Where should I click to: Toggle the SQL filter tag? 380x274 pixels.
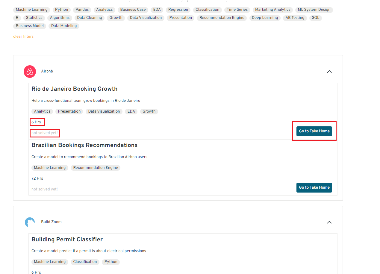[316, 18]
